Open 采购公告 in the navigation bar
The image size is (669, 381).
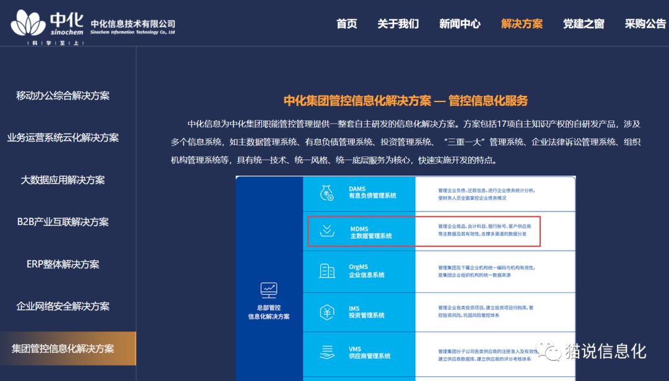coord(645,24)
